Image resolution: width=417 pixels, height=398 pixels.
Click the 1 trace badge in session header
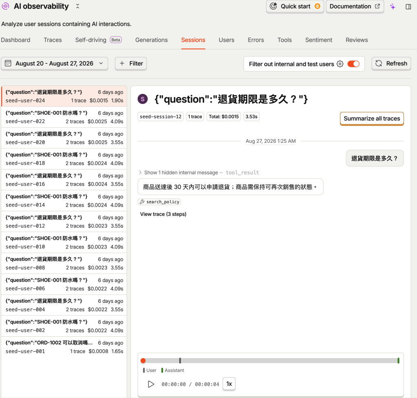pos(195,117)
